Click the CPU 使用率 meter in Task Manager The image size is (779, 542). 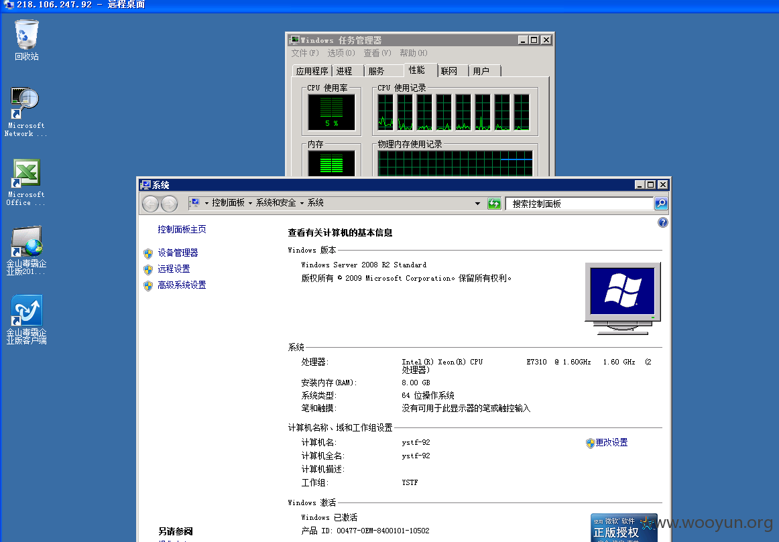(x=331, y=112)
